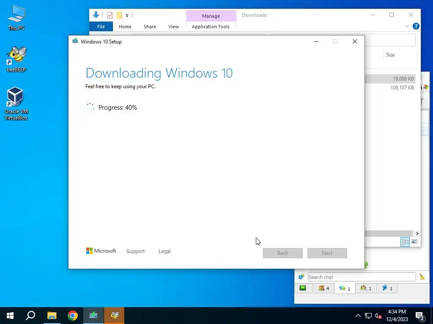Switch to the Share ribbon tab
Image resolution: width=433 pixels, height=324 pixels.
point(150,27)
